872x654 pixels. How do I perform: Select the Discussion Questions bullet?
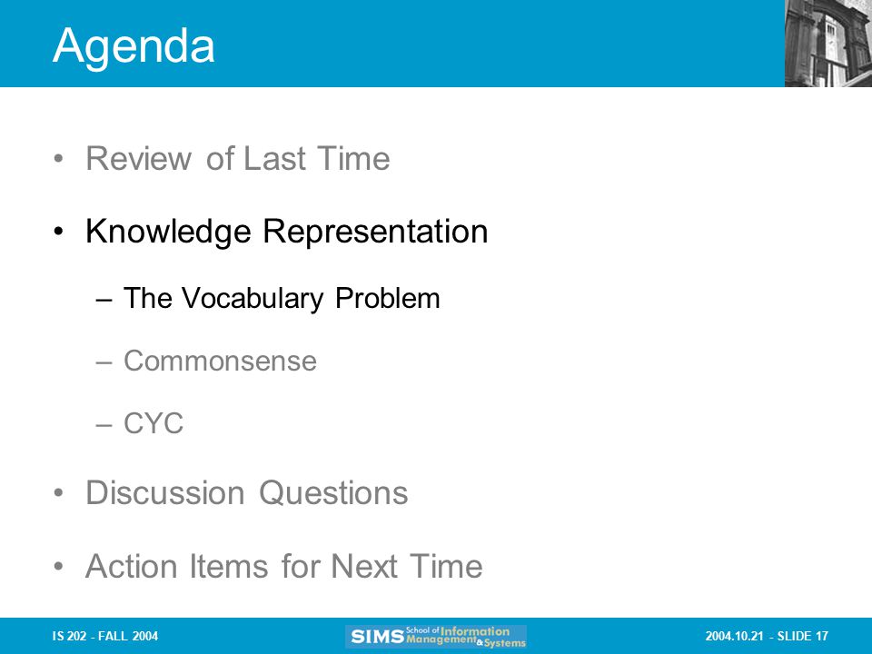(246, 492)
